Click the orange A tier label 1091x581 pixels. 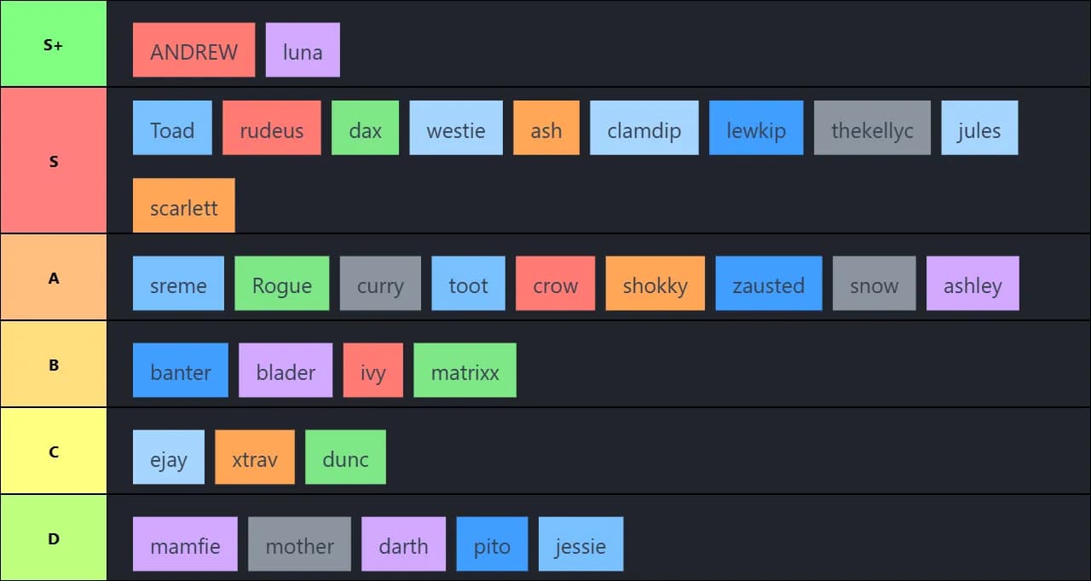point(53,277)
